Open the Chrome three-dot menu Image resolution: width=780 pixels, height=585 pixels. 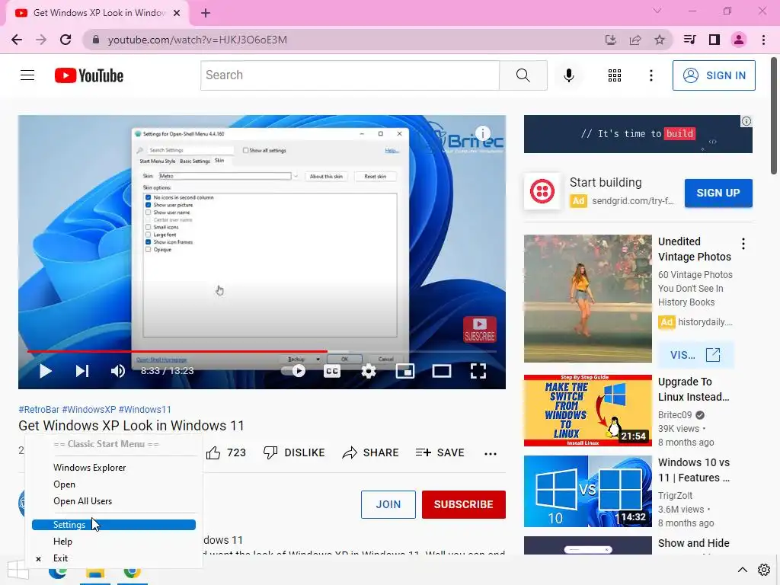click(x=763, y=40)
